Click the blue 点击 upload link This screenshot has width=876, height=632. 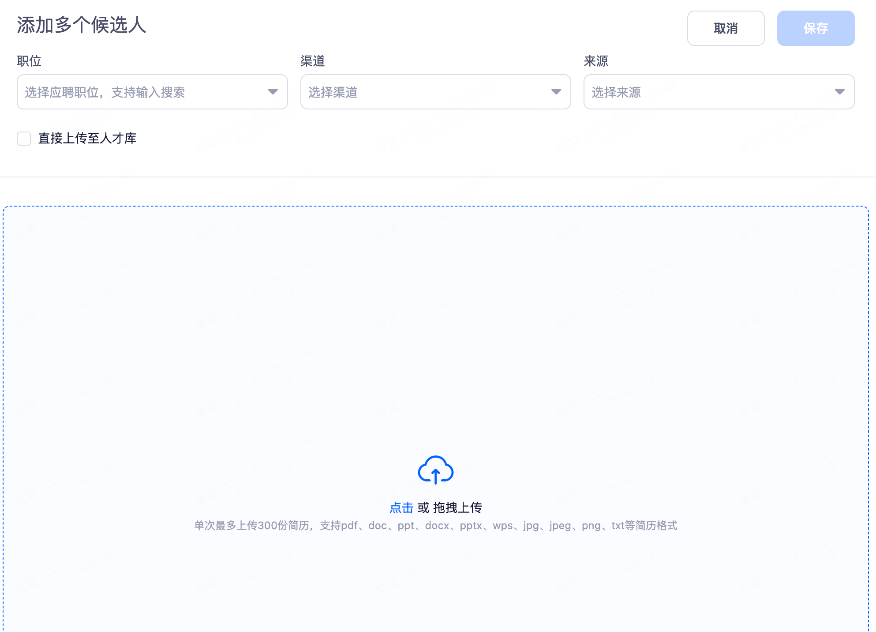click(x=401, y=508)
